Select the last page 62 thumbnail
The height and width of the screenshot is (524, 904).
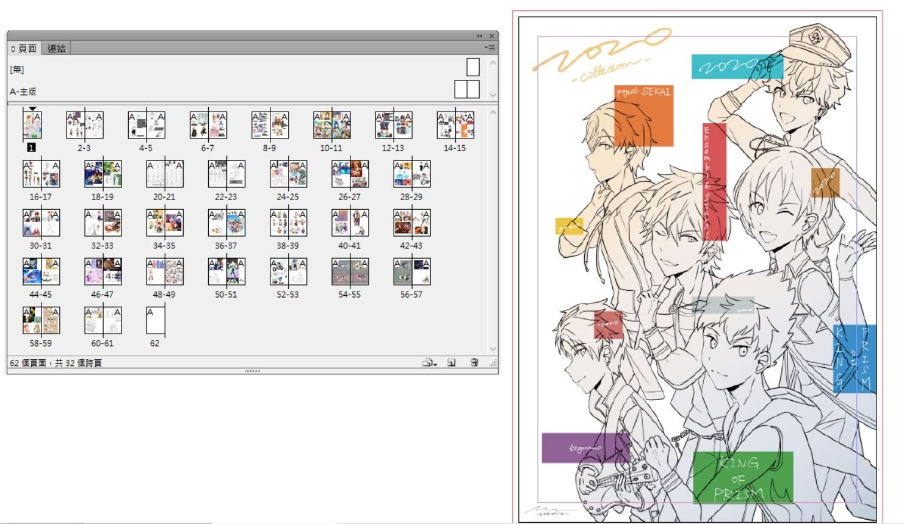click(156, 320)
